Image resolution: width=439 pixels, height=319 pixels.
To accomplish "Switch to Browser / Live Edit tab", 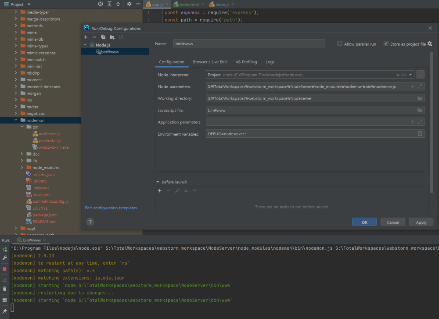I will click(x=210, y=62).
